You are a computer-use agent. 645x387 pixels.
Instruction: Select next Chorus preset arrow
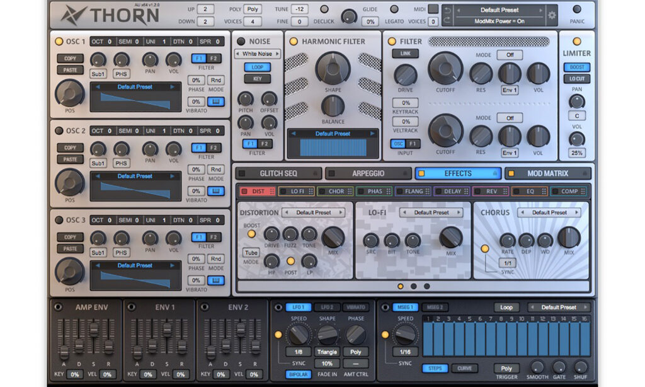tap(577, 212)
